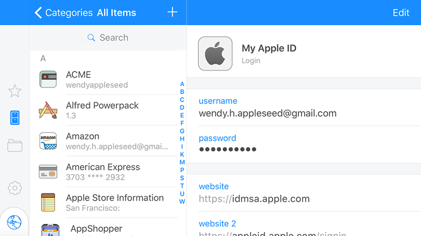Open the Folders sidebar icon
The height and width of the screenshot is (236, 421).
click(15, 146)
